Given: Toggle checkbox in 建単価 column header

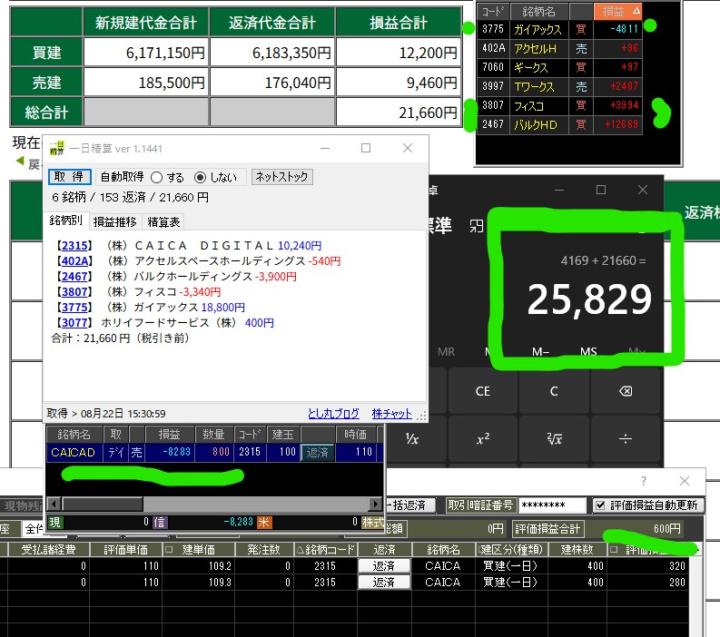Looking at the screenshot, I should coord(169,549).
